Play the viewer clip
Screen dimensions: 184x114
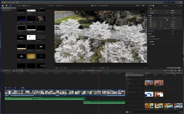click(x=93, y=68)
